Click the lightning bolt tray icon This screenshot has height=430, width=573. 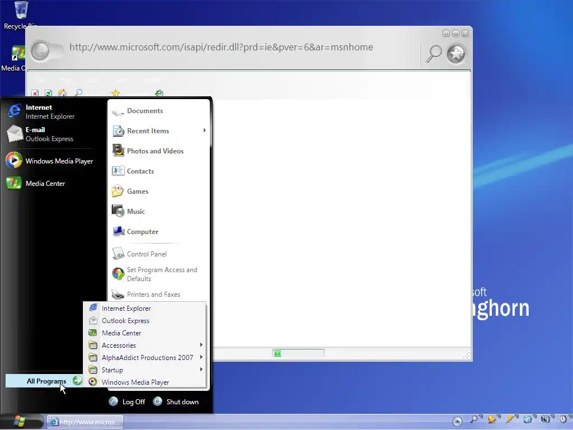(x=511, y=419)
